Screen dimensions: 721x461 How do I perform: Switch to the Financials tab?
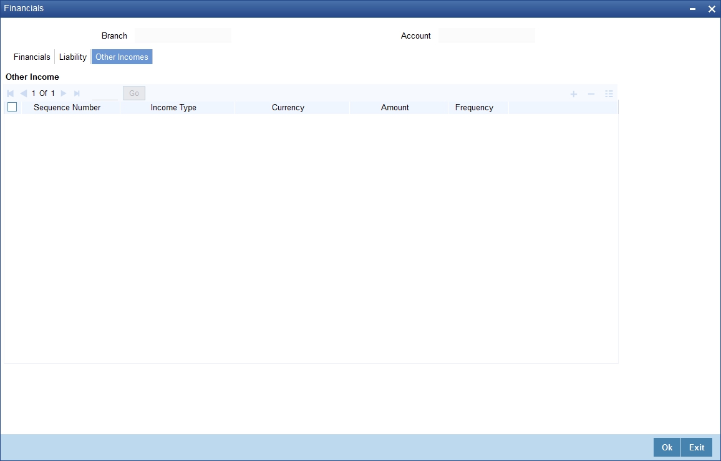(32, 57)
